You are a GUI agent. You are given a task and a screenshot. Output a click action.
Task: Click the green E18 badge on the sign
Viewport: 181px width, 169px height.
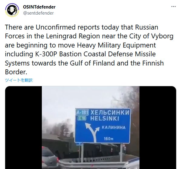coord(82,118)
